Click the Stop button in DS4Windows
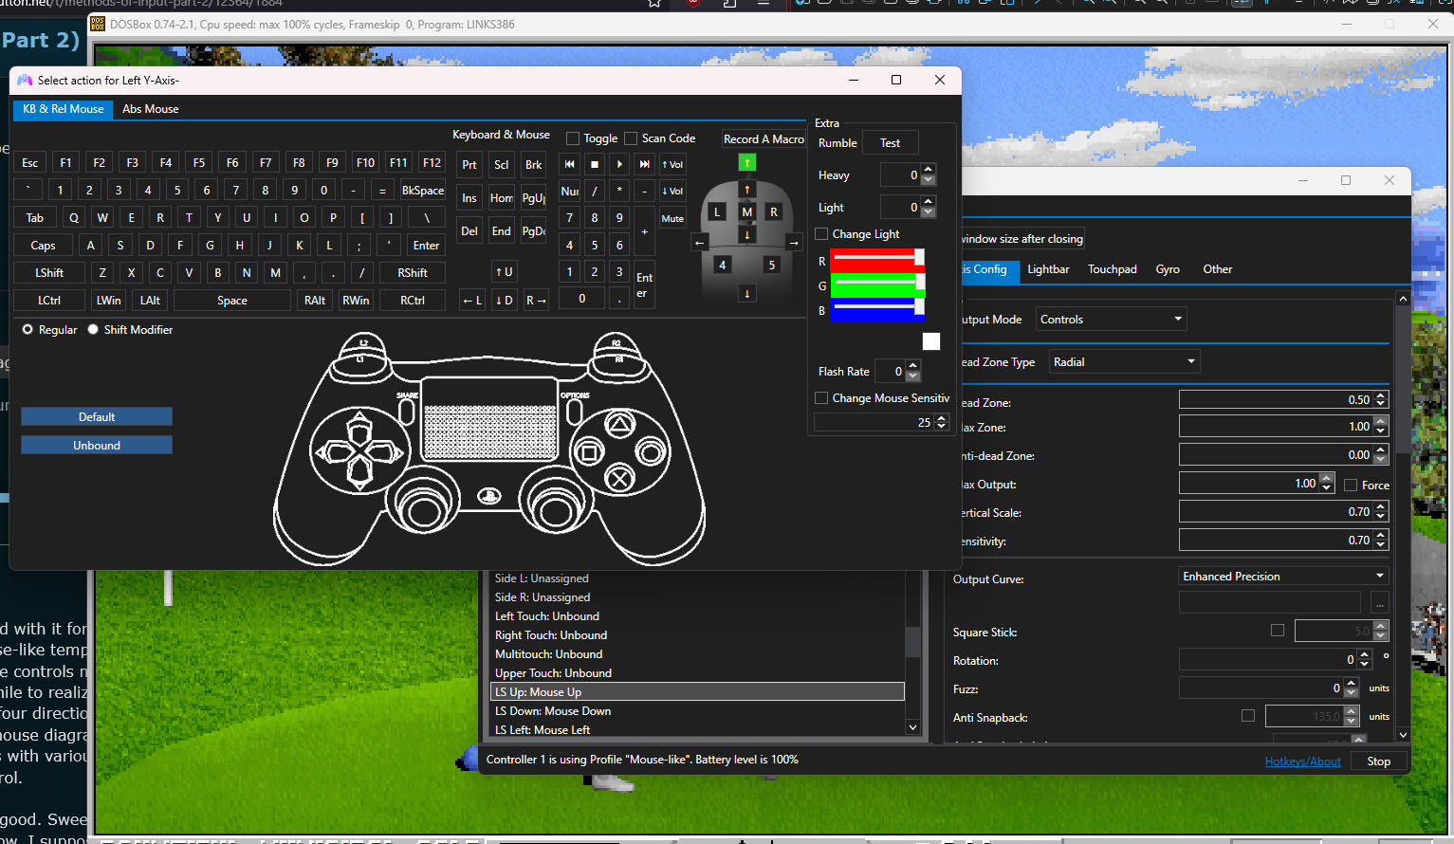The width and height of the screenshot is (1454, 844). tap(1378, 761)
